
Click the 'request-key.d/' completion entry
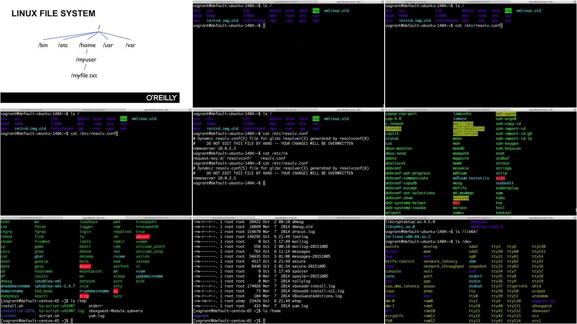[209, 158]
